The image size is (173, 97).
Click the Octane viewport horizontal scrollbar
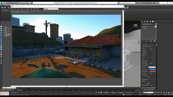pyautogui.click(x=67, y=86)
